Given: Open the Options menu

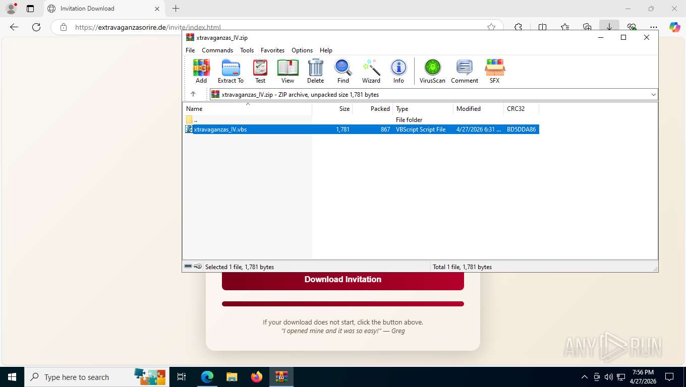Looking at the screenshot, I should coord(302,50).
